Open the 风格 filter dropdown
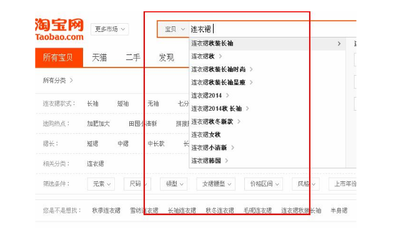Screen dimensions: 401x242 pos(305,184)
